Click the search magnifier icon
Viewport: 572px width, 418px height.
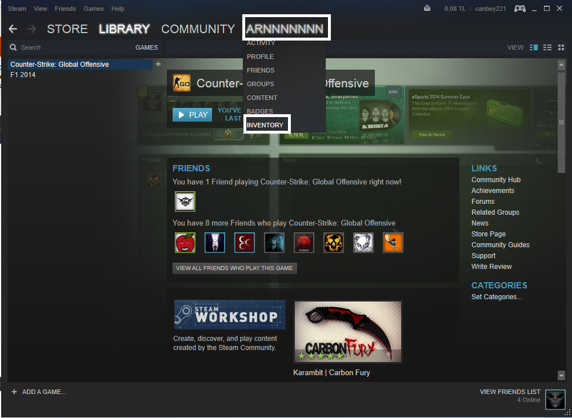(x=13, y=47)
